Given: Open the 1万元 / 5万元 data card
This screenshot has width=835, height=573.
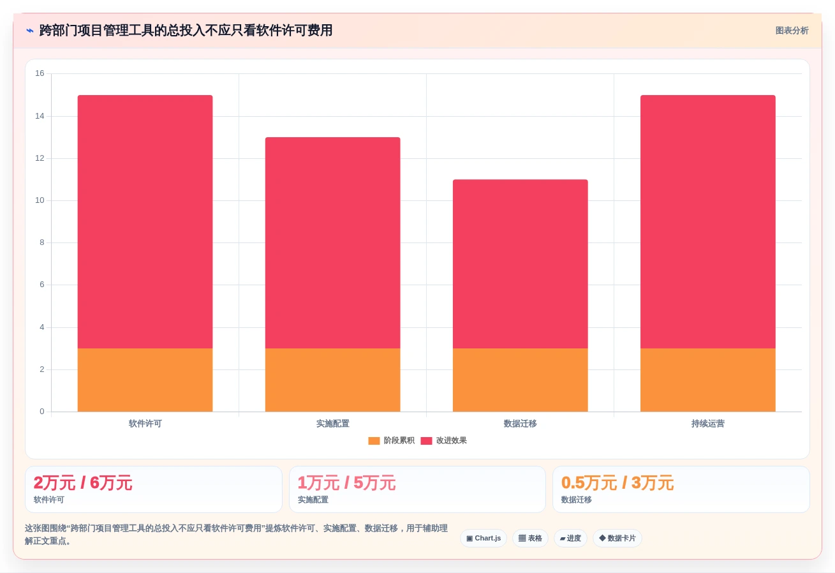Looking at the screenshot, I should 417,489.
